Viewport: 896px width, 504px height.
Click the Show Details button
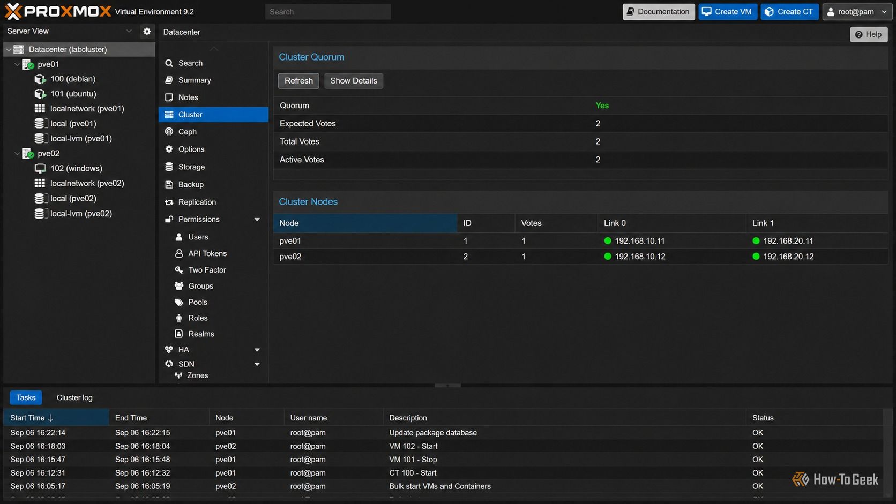click(354, 81)
